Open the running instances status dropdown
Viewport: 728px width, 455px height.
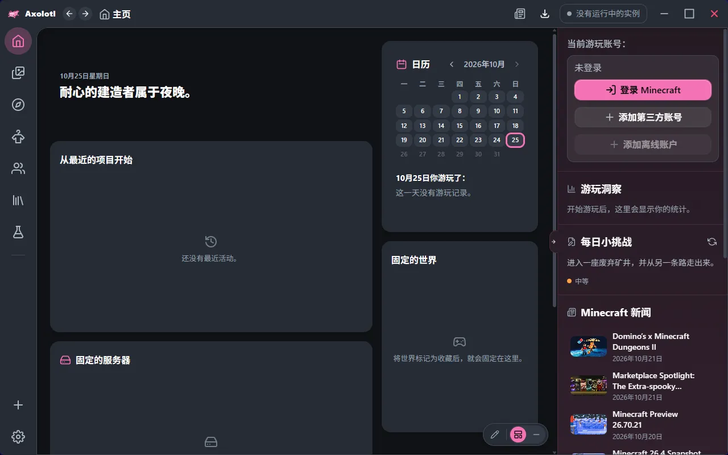[603, 14]
